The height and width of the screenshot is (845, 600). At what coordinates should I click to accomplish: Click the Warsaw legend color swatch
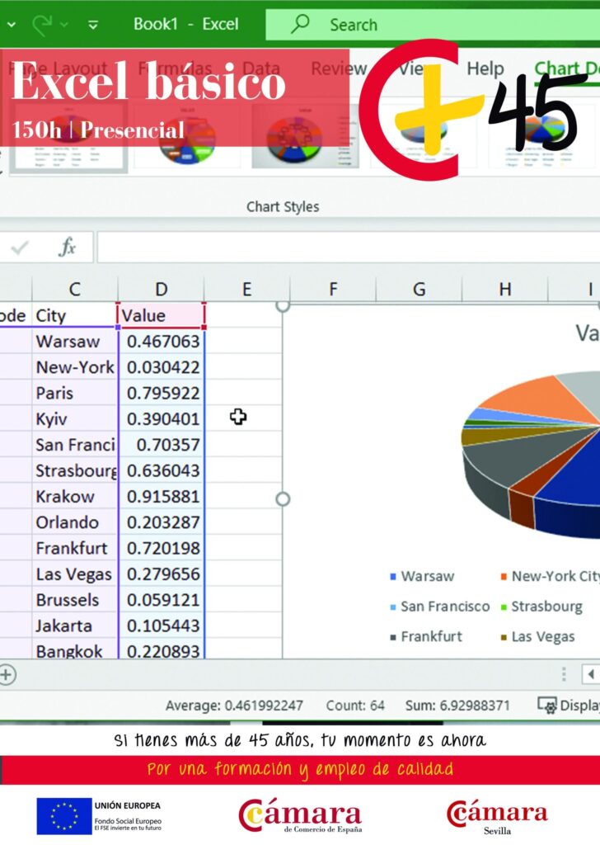393,577
